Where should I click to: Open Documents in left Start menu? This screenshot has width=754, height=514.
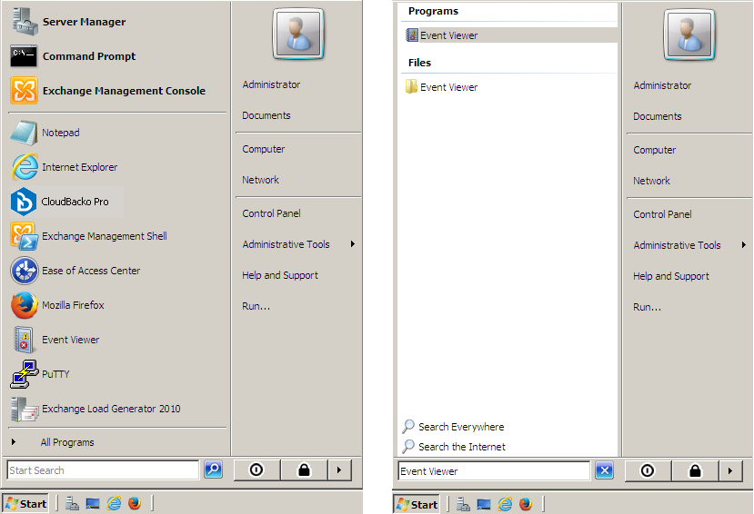coord(266,115)
